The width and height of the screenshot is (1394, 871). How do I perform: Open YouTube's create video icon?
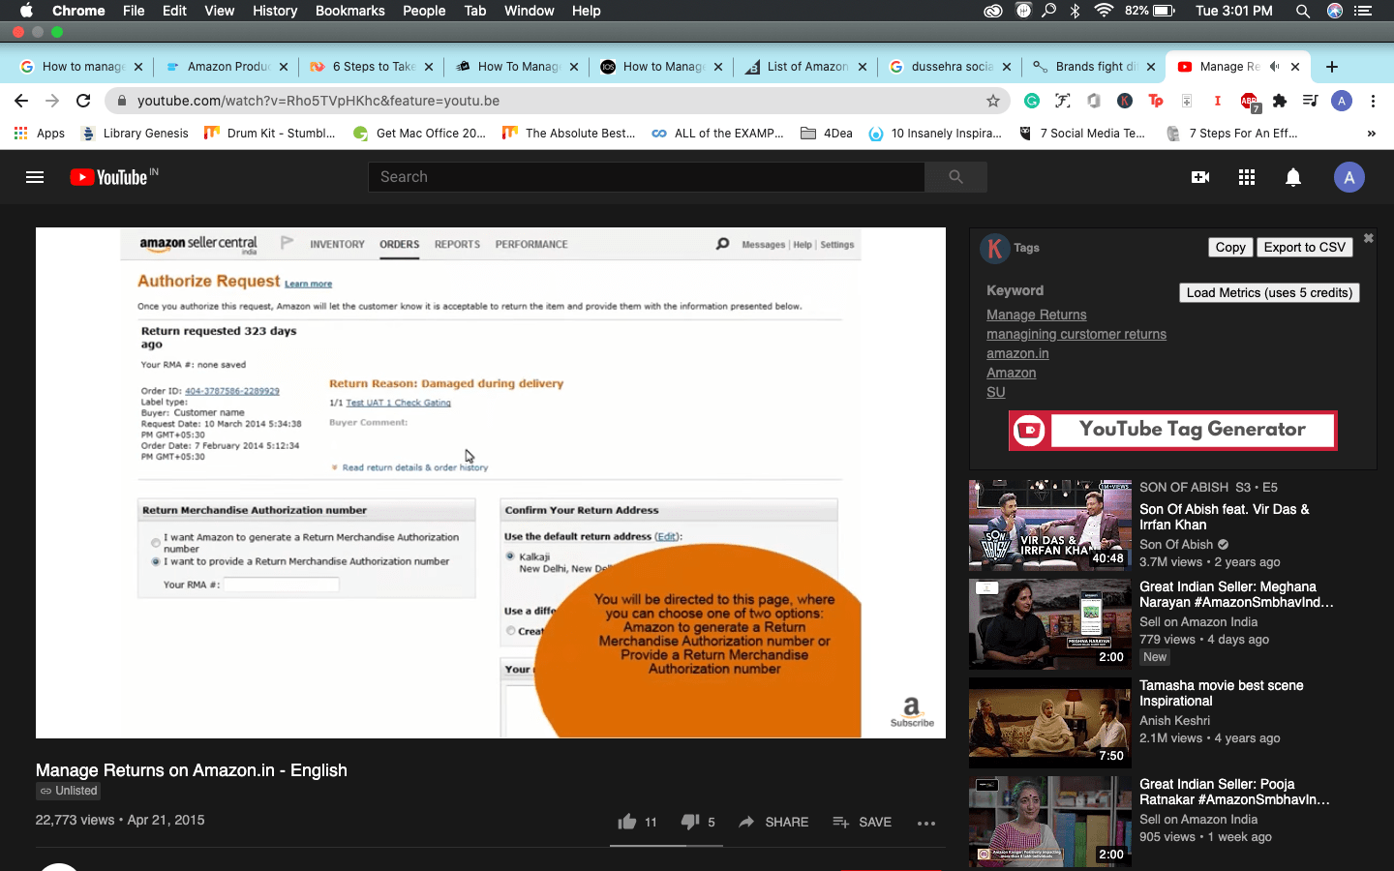click(x=1200, y=177)
